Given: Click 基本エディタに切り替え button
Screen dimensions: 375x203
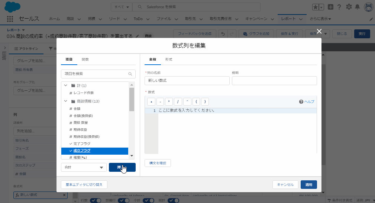Looking at the screenshot, I should pos(84,184).
